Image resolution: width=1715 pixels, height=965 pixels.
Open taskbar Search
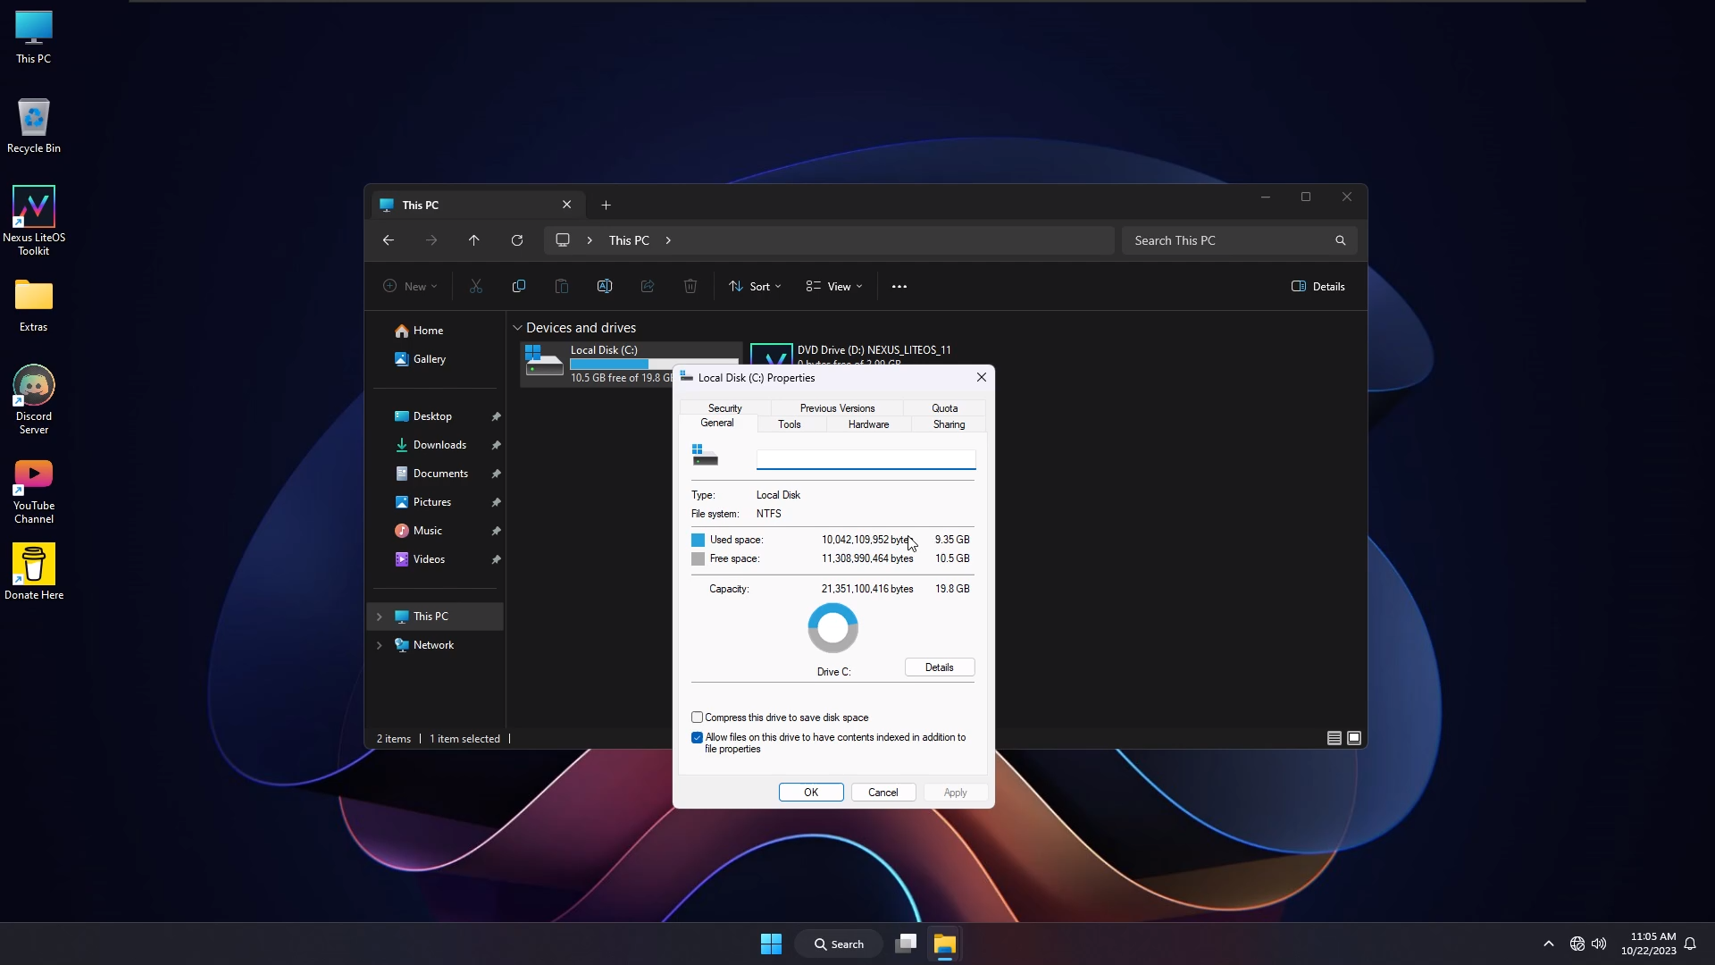pyautogui.click(x=840, y=944)
